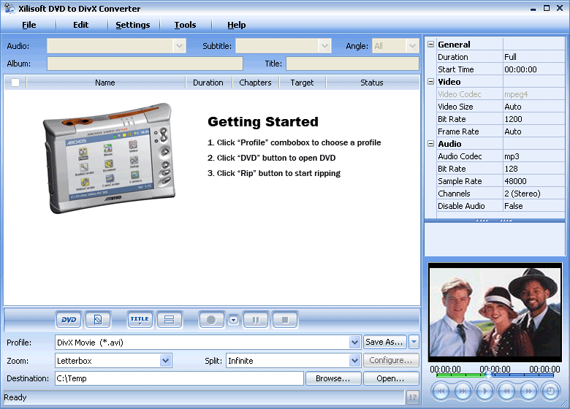
Task: Open the small dropdown arrow beside Rip button
Action: coord(233,320)
